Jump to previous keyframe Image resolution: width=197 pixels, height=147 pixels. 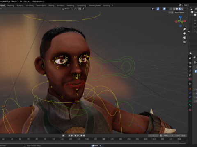point(72,136)
